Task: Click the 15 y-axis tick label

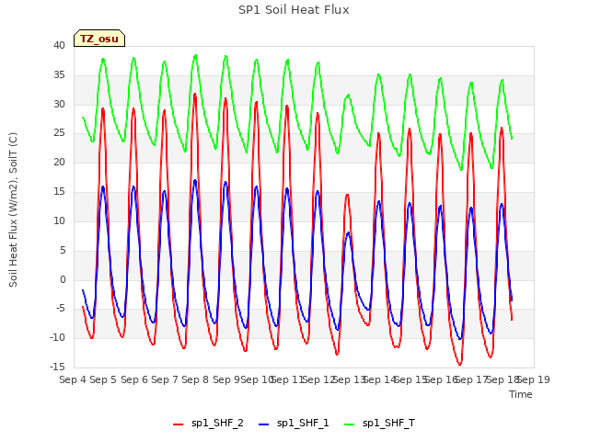Action: tap(59, 192)
